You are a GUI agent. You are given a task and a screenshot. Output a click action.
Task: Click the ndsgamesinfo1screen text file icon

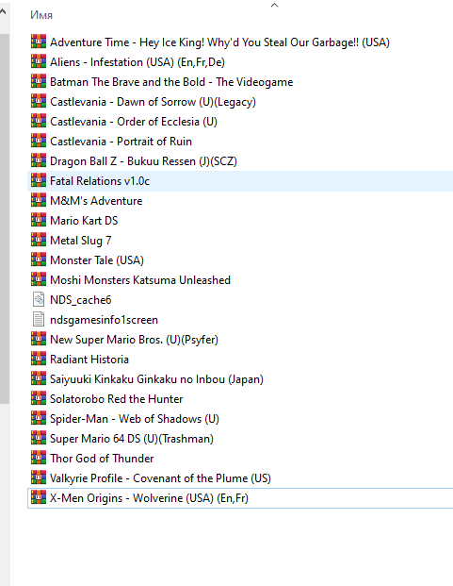coord(39,319)
